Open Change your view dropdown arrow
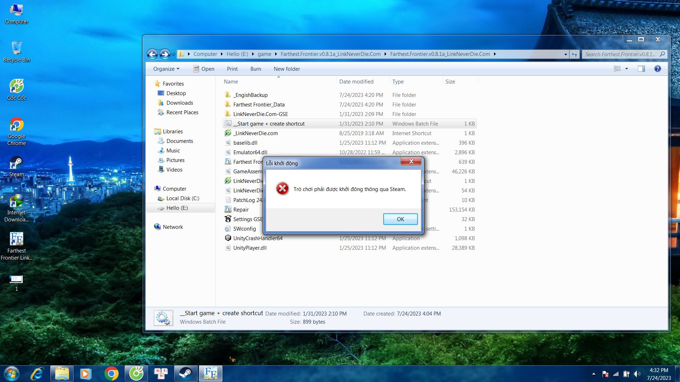Viewport: 680px width, 382px height. tap(627, 69)
